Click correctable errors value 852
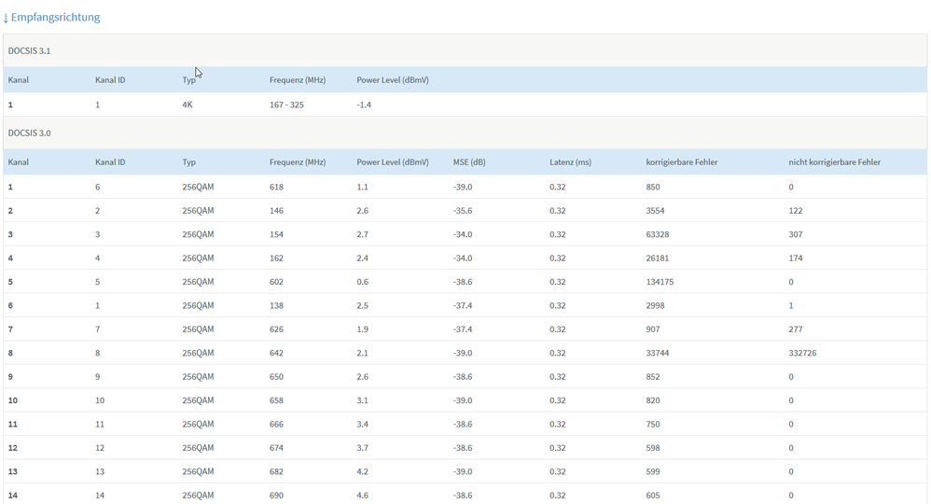The height and width of the screenshot is (504, 931). tap(653, 377)
